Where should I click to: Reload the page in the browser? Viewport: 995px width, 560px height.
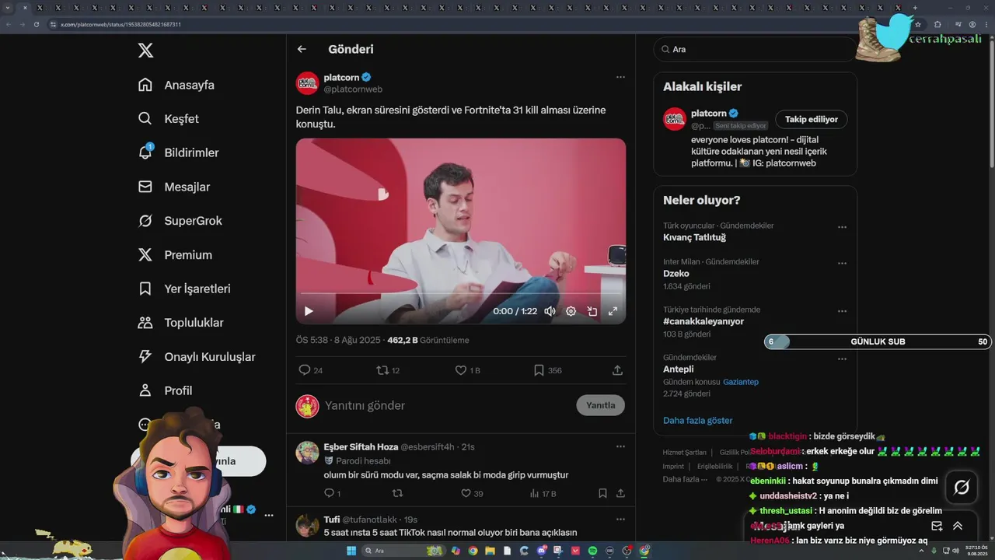(x=35, y=24)
